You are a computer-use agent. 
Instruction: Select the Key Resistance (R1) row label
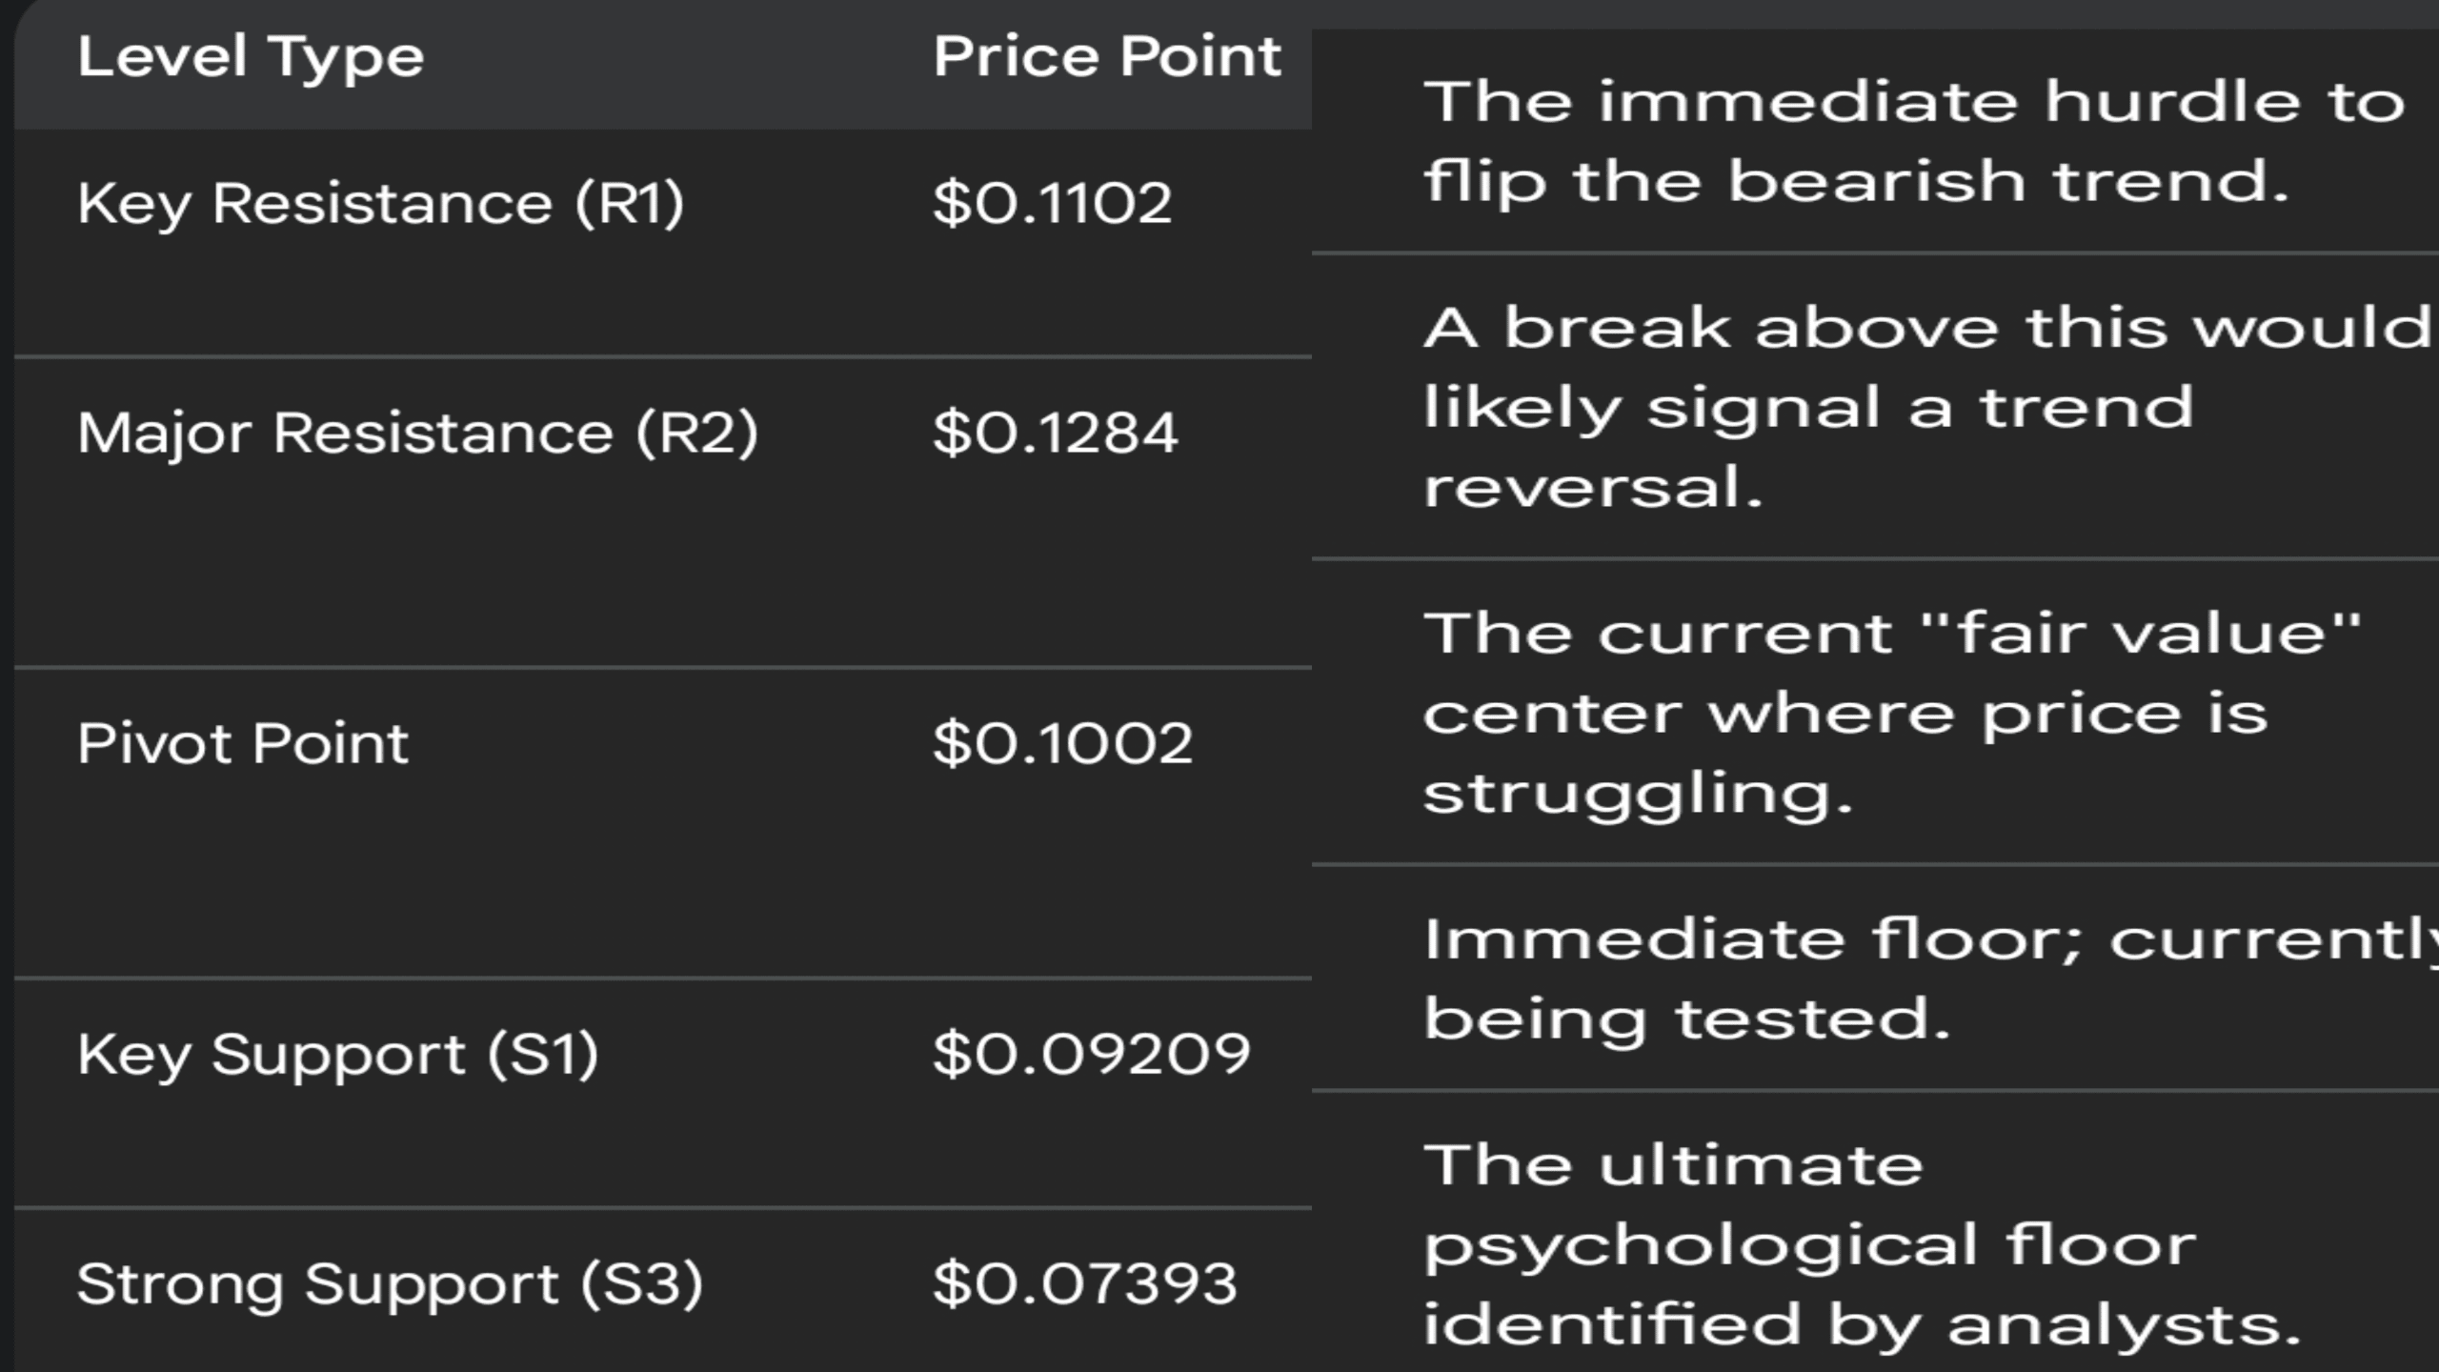[381, 203]
